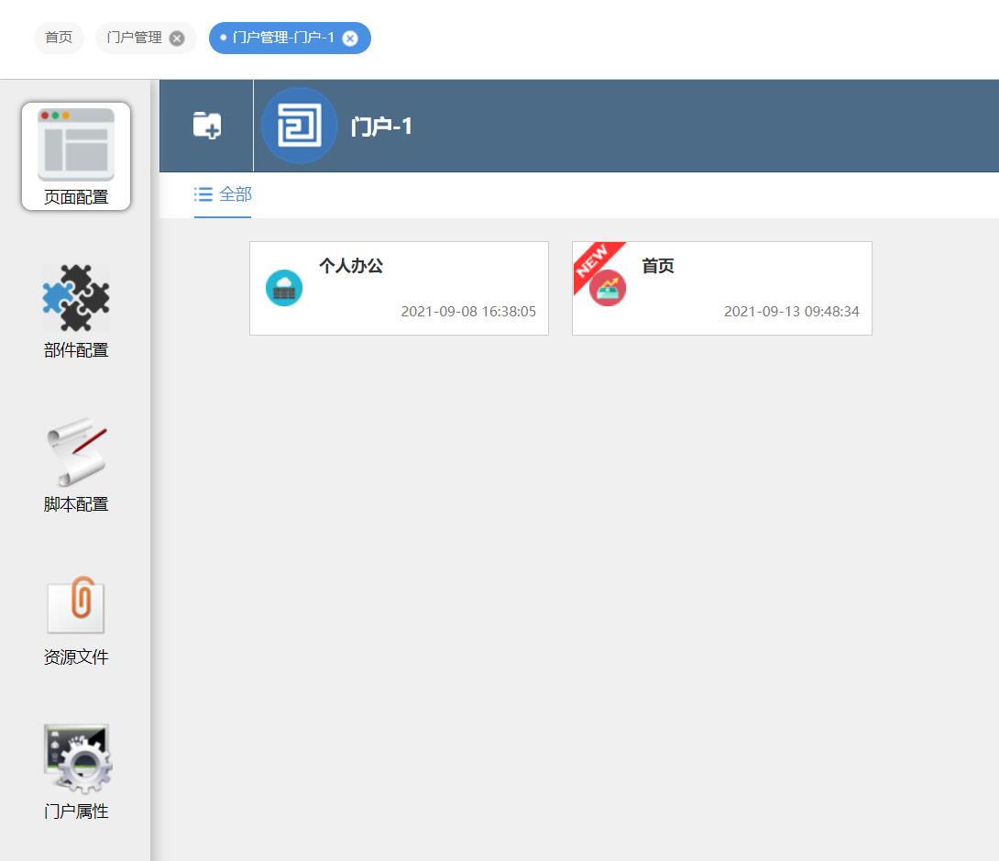This screenshot has width=999, height=861.
Task: Switch to the 首页 top tab
Action: click(x=59, y=38)
